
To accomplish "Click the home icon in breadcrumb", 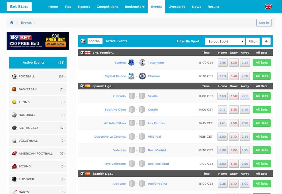I will pyautogui.click(x=12, y=23).
